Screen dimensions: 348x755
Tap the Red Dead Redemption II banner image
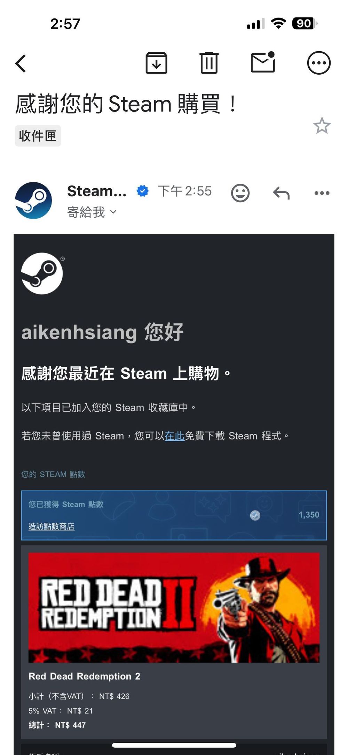[174, 607]
